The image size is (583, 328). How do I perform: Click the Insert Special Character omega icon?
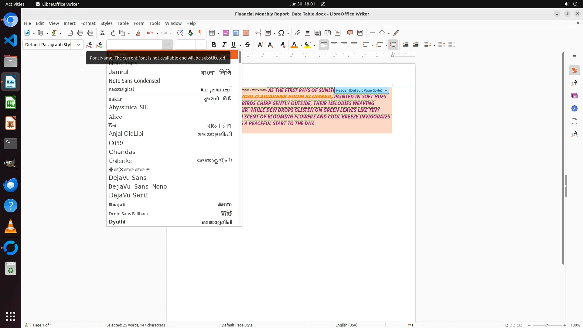click(x=281, y=33)
